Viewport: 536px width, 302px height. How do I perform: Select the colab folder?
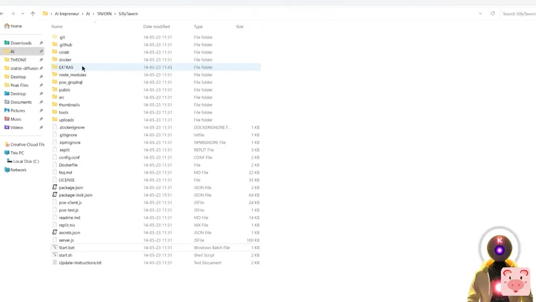[64, 52]
